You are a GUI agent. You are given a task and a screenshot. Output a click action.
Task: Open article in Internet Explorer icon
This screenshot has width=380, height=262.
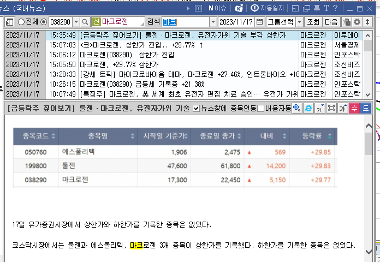click(x=308, y=108)
